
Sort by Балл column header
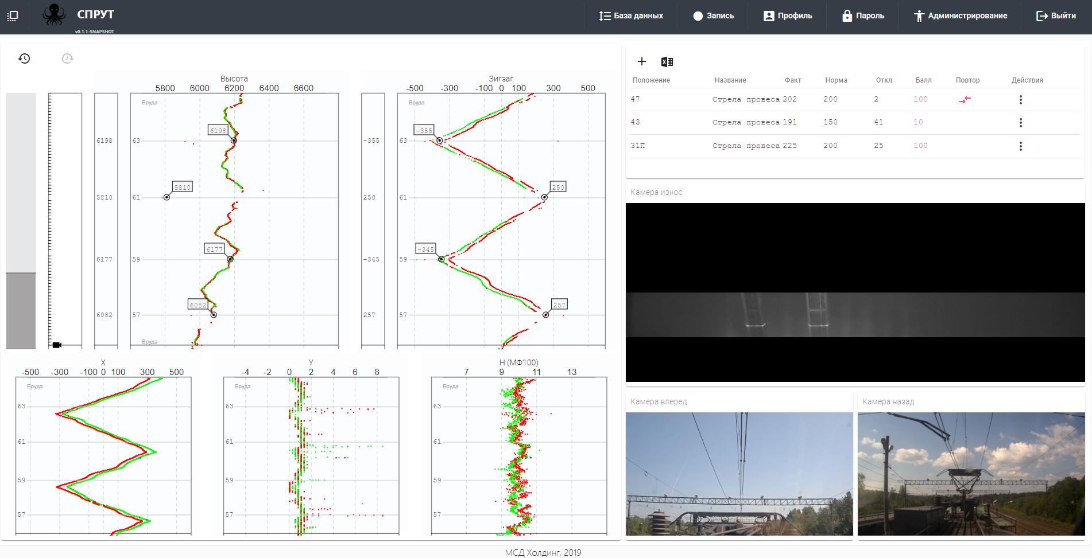click(x=923, y=80)
